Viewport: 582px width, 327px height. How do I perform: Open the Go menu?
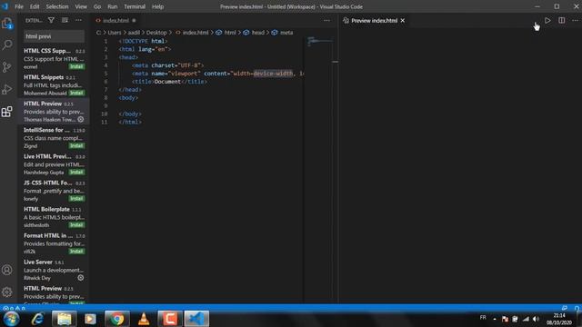pos(97,6)
